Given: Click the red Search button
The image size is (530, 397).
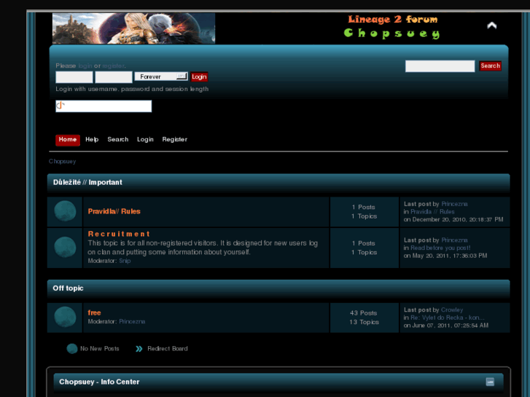Looking at the screenshot, I should coord(490,66).
